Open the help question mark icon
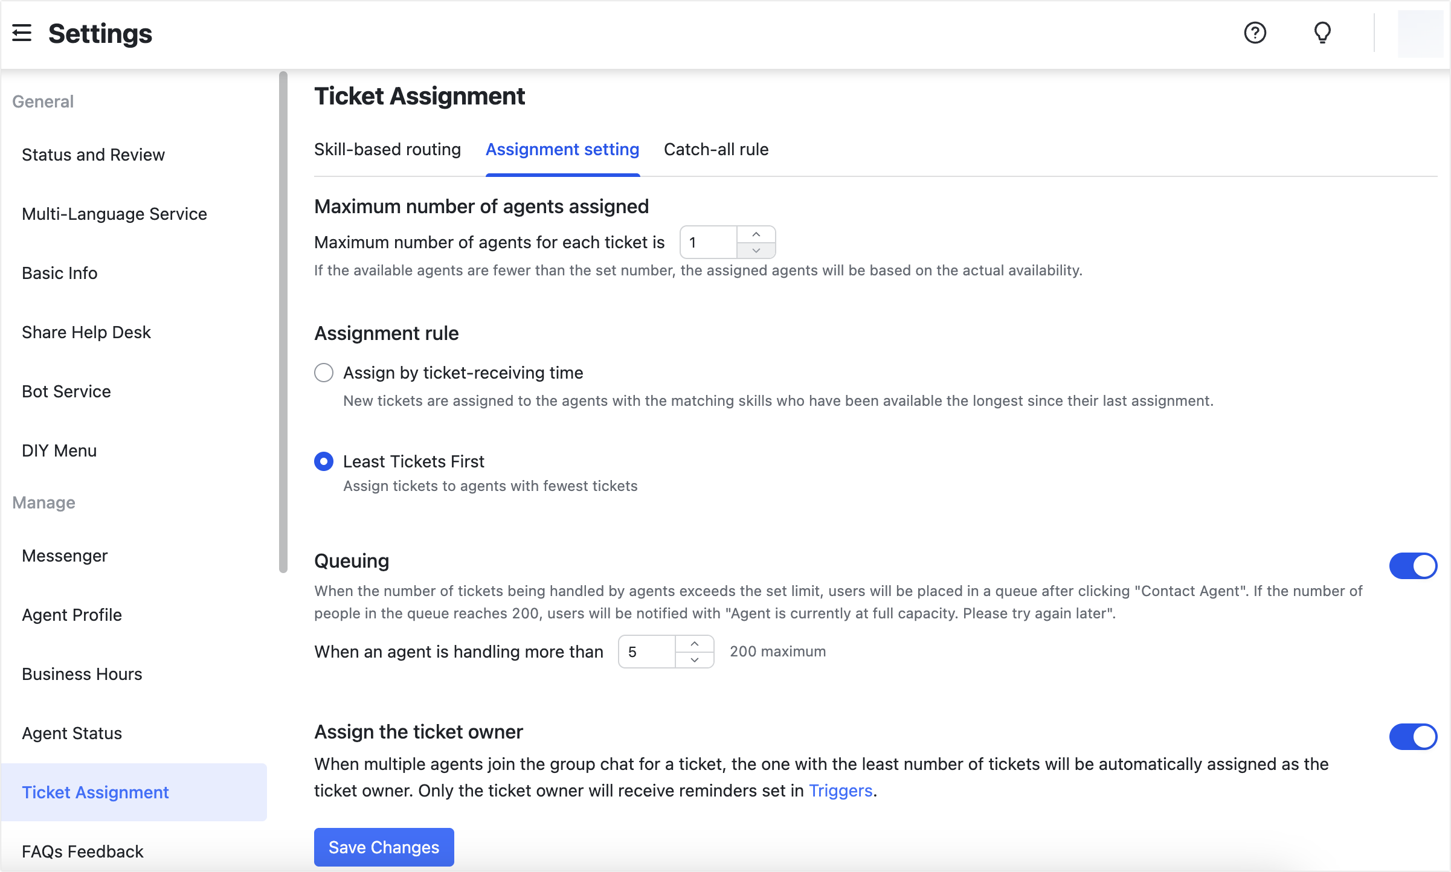The image size is (1451, 872). pyautogui.click(x=1255, y=33)
